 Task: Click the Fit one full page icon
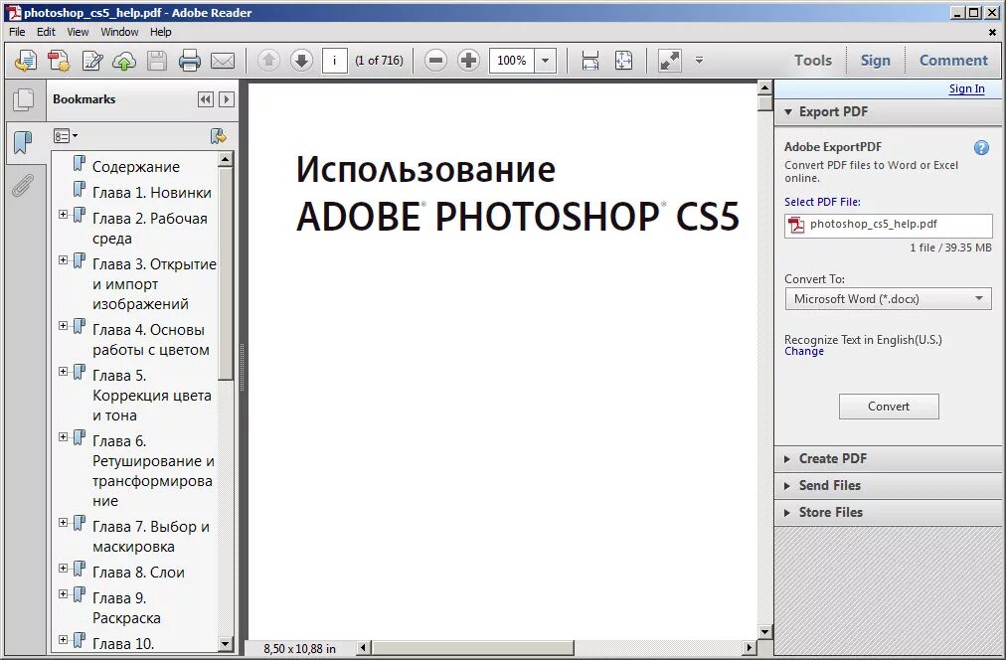pos(623,61)
